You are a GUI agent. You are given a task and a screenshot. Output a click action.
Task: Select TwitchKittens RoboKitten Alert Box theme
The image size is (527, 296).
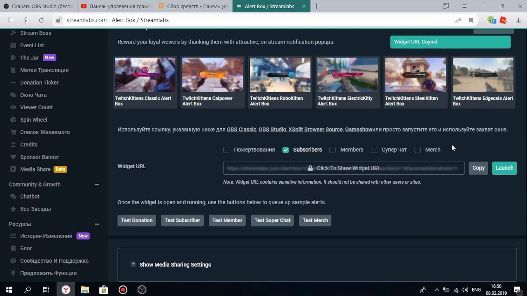280,82
